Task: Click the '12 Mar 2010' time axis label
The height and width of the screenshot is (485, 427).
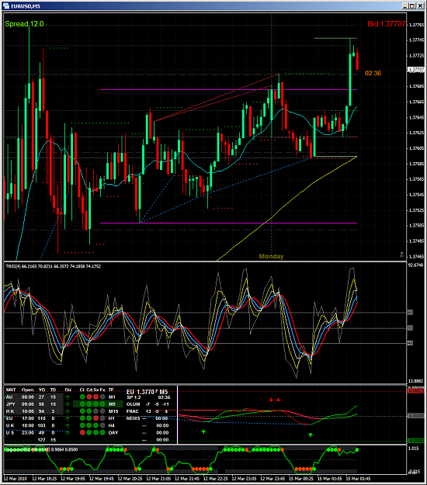Action: click(x=16, y=479)
